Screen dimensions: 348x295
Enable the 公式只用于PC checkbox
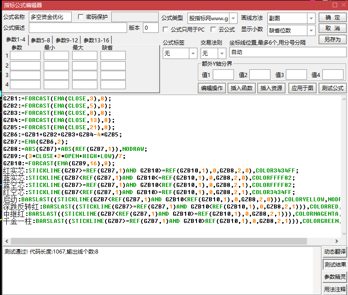[165, 29]
